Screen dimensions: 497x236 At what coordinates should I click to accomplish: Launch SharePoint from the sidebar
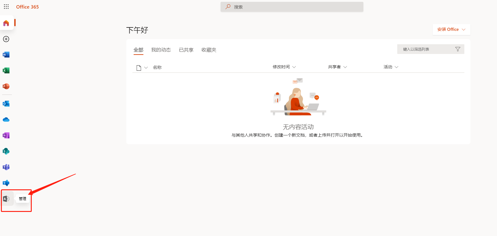coord(6,151)
